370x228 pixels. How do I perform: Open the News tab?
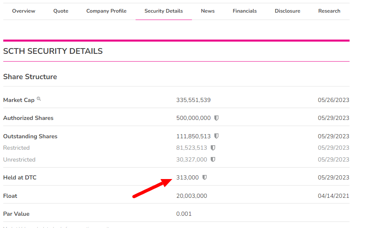pos(207,11)
